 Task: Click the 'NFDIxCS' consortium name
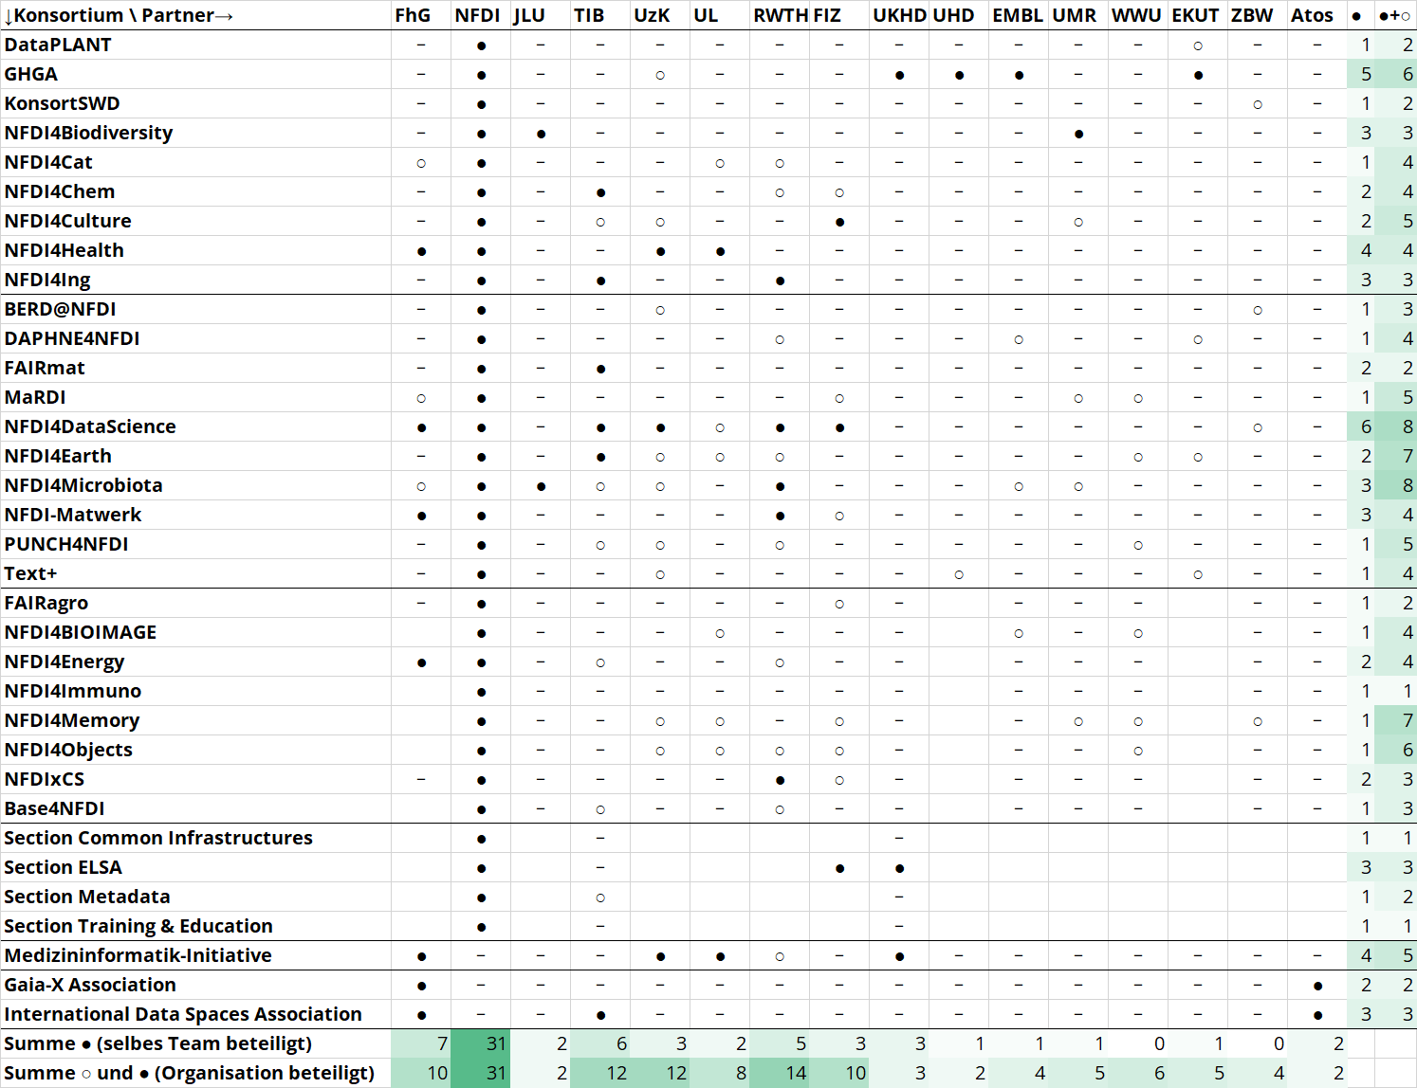click(x=45, y=779)
